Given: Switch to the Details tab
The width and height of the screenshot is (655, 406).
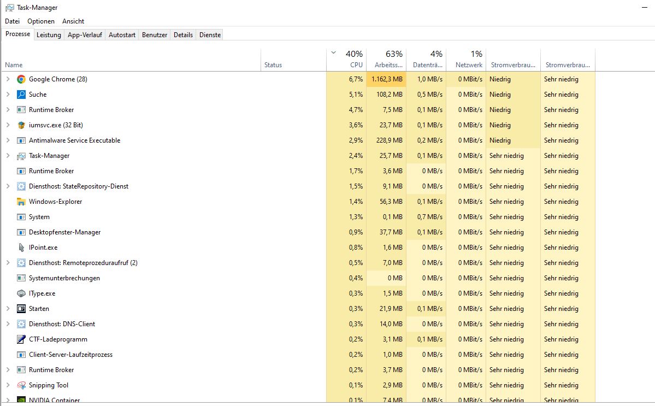Looking at the screenshot, I should click(184, 34).
